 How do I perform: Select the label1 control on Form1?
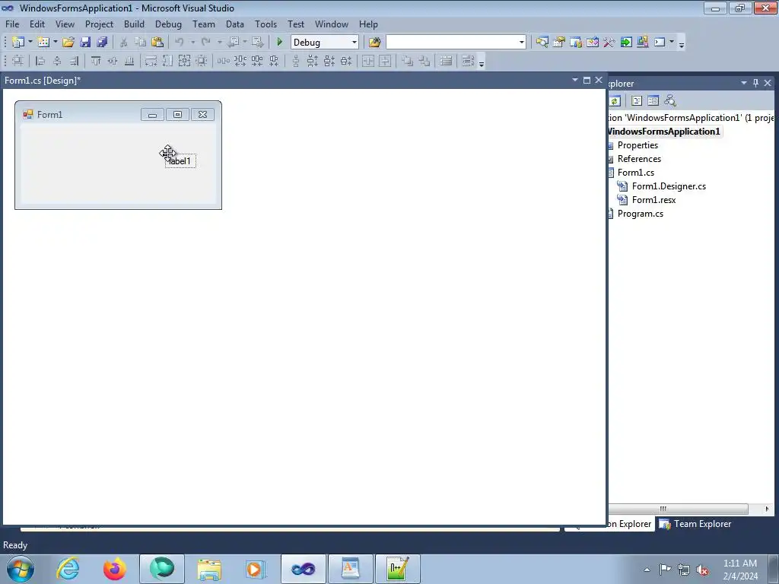[181, 161]
